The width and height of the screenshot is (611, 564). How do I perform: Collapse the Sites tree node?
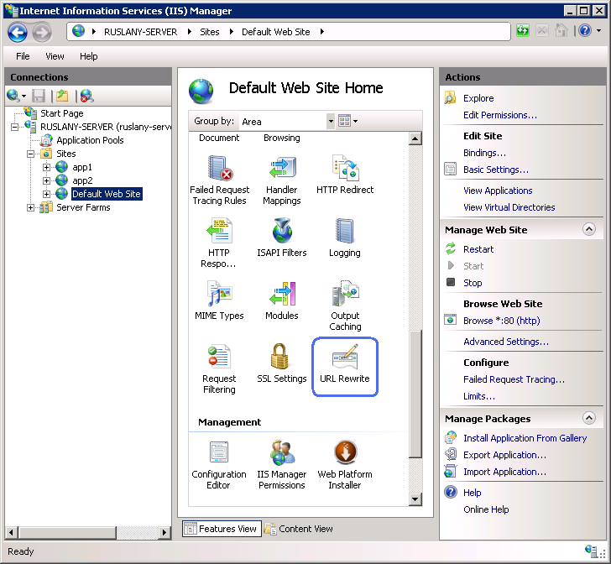click(31, 154)
